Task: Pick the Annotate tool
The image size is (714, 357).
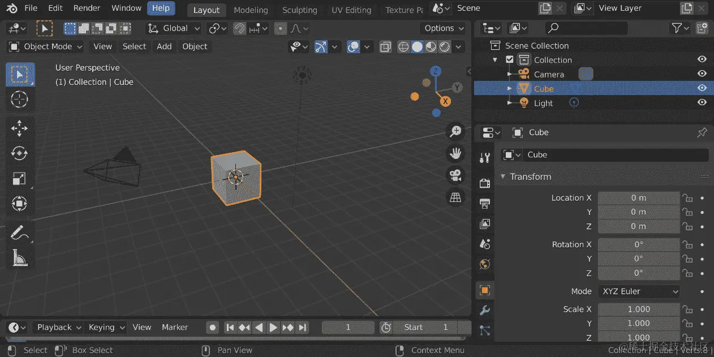Action: [20, 233]
